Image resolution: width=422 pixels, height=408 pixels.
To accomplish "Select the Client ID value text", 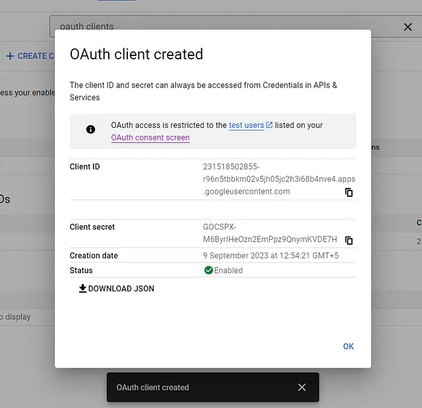I will (279, 179).
